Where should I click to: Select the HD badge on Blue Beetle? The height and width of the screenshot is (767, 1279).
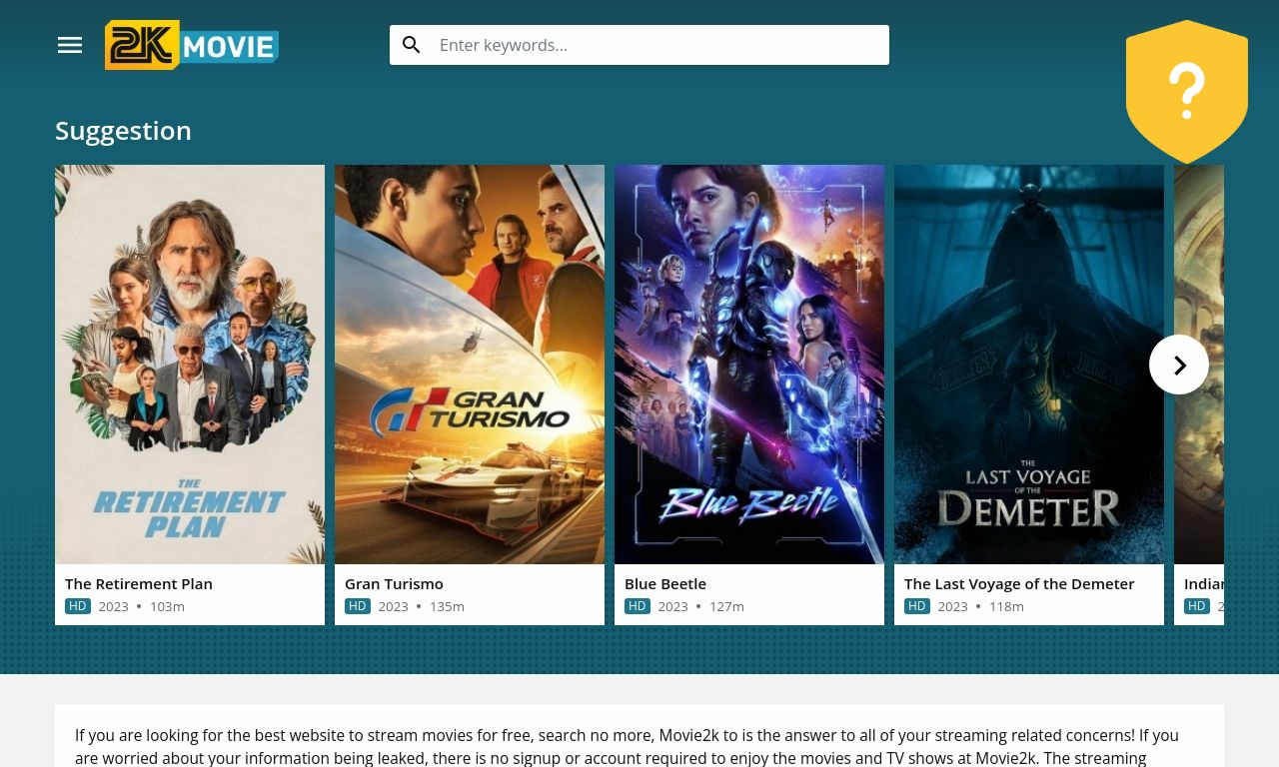638,605
